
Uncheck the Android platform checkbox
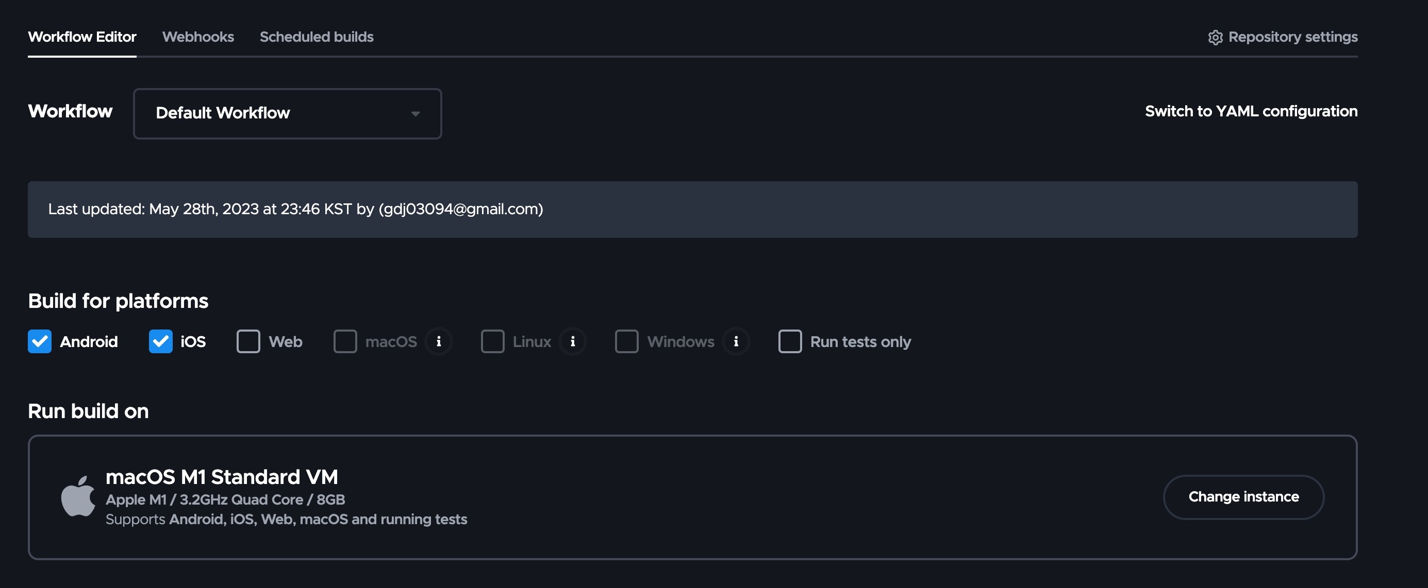point(40,341)
